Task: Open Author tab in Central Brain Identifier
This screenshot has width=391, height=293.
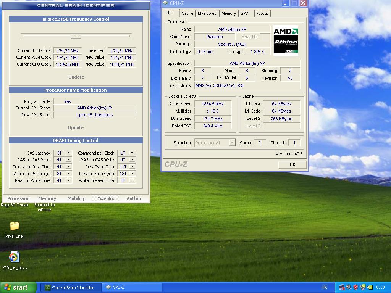Action: pyautogui.click(x=134, y=198)
